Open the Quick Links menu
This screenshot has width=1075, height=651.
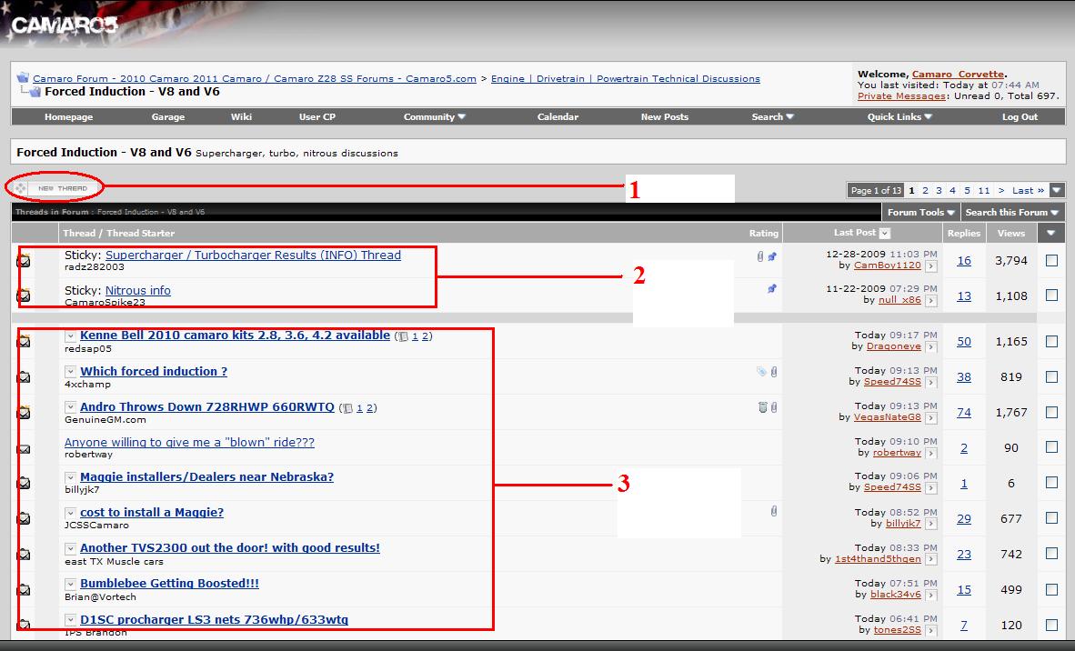click(x=898, y=116)
